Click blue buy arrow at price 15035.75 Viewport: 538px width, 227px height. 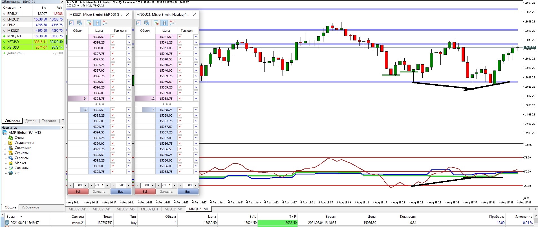(x=196, y=171)
